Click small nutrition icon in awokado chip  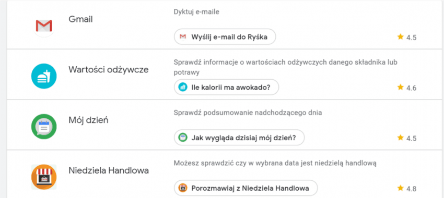point(183,87)
